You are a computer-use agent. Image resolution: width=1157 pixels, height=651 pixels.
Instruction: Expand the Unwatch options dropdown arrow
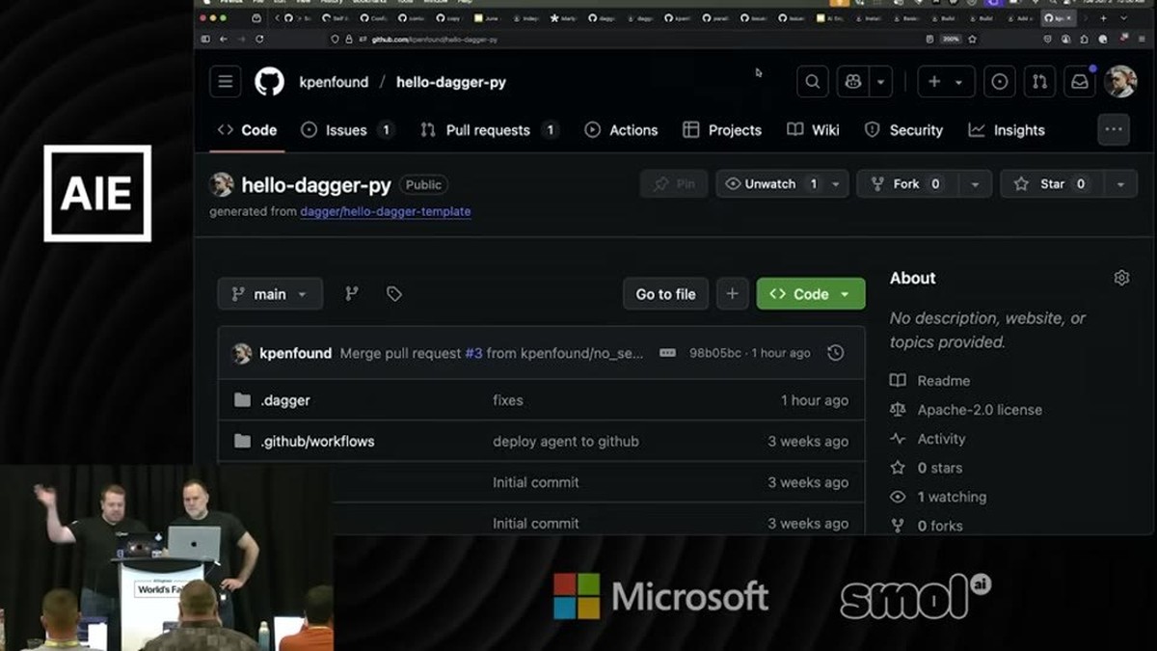pos(836,184)
